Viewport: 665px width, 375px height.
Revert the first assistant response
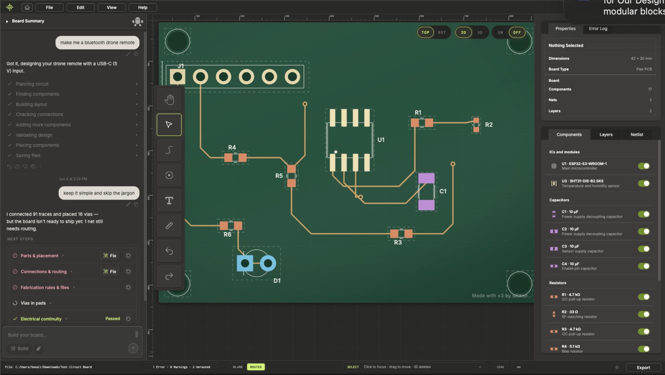click(x=9, y=166)
